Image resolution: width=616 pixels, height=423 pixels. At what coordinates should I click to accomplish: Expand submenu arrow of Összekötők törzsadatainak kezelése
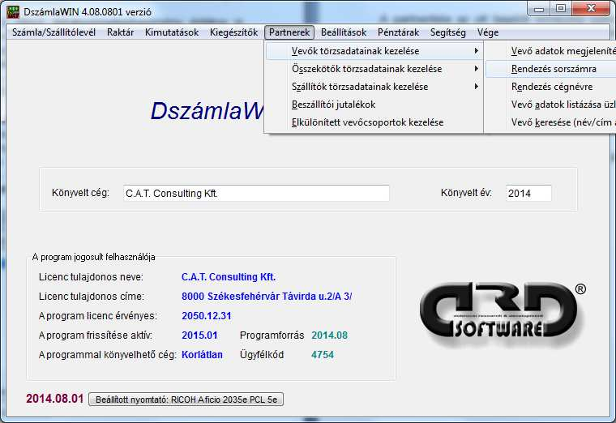pyautogui.click(x=476, y=69)
